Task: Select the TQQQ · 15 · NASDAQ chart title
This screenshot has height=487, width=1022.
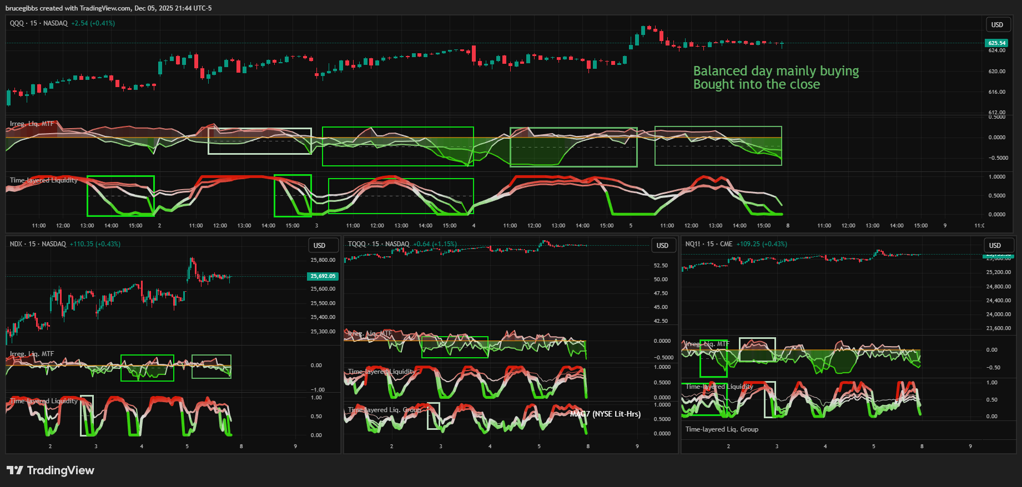Action: click(x=379, y=244)
